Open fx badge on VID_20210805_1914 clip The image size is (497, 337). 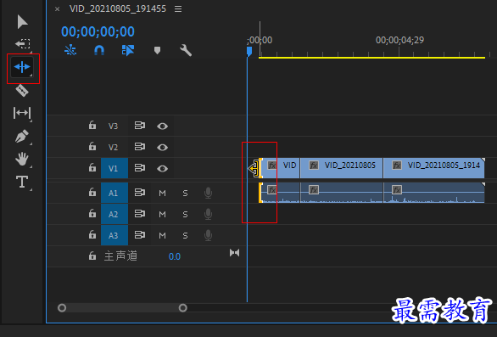[x=397, y=166]
